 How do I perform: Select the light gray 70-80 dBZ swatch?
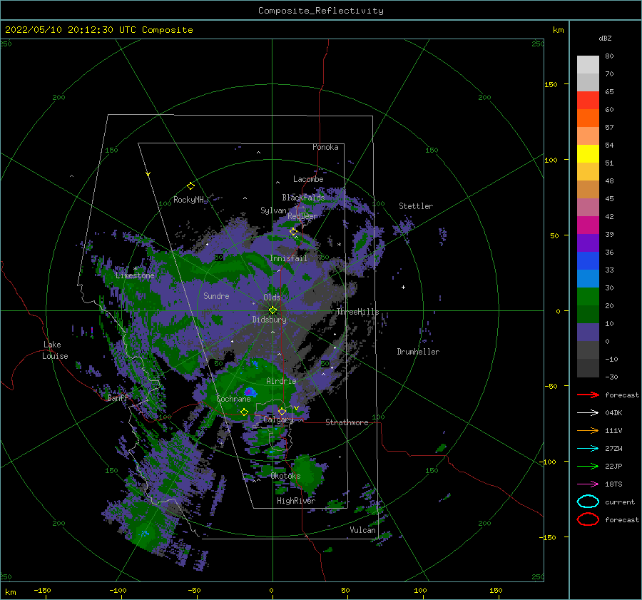588,65
